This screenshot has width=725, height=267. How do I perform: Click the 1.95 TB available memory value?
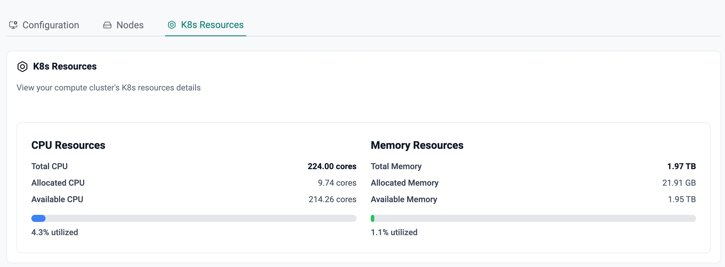click(682, 200)
